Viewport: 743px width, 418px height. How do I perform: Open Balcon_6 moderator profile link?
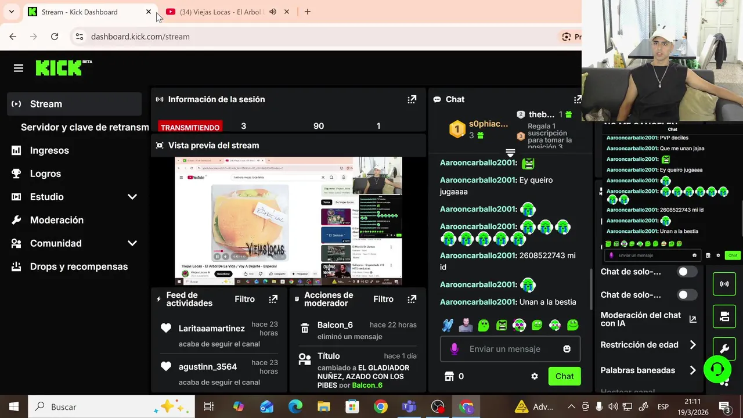[x=367, y=385]
